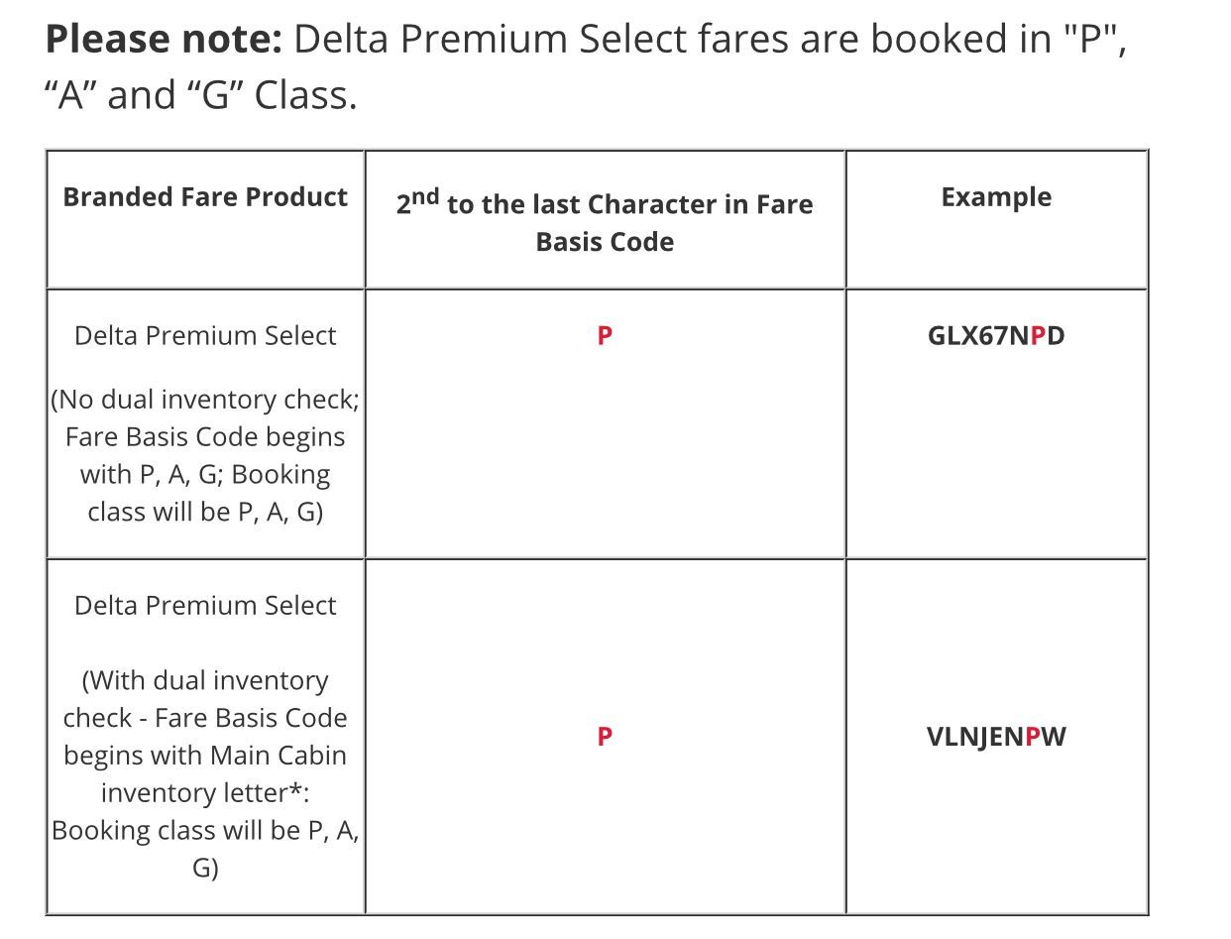The image size is (1231, 939).
Task: Click the VLNJENPW fare basis example
Action: point(996,736)
